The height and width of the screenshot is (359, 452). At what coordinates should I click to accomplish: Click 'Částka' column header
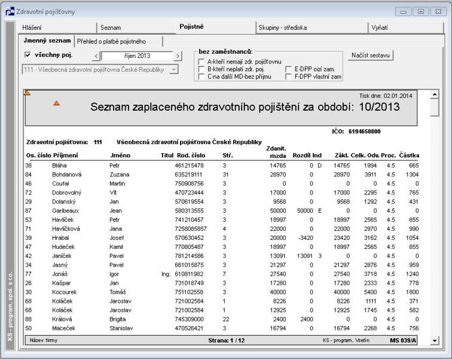point(409,155)
